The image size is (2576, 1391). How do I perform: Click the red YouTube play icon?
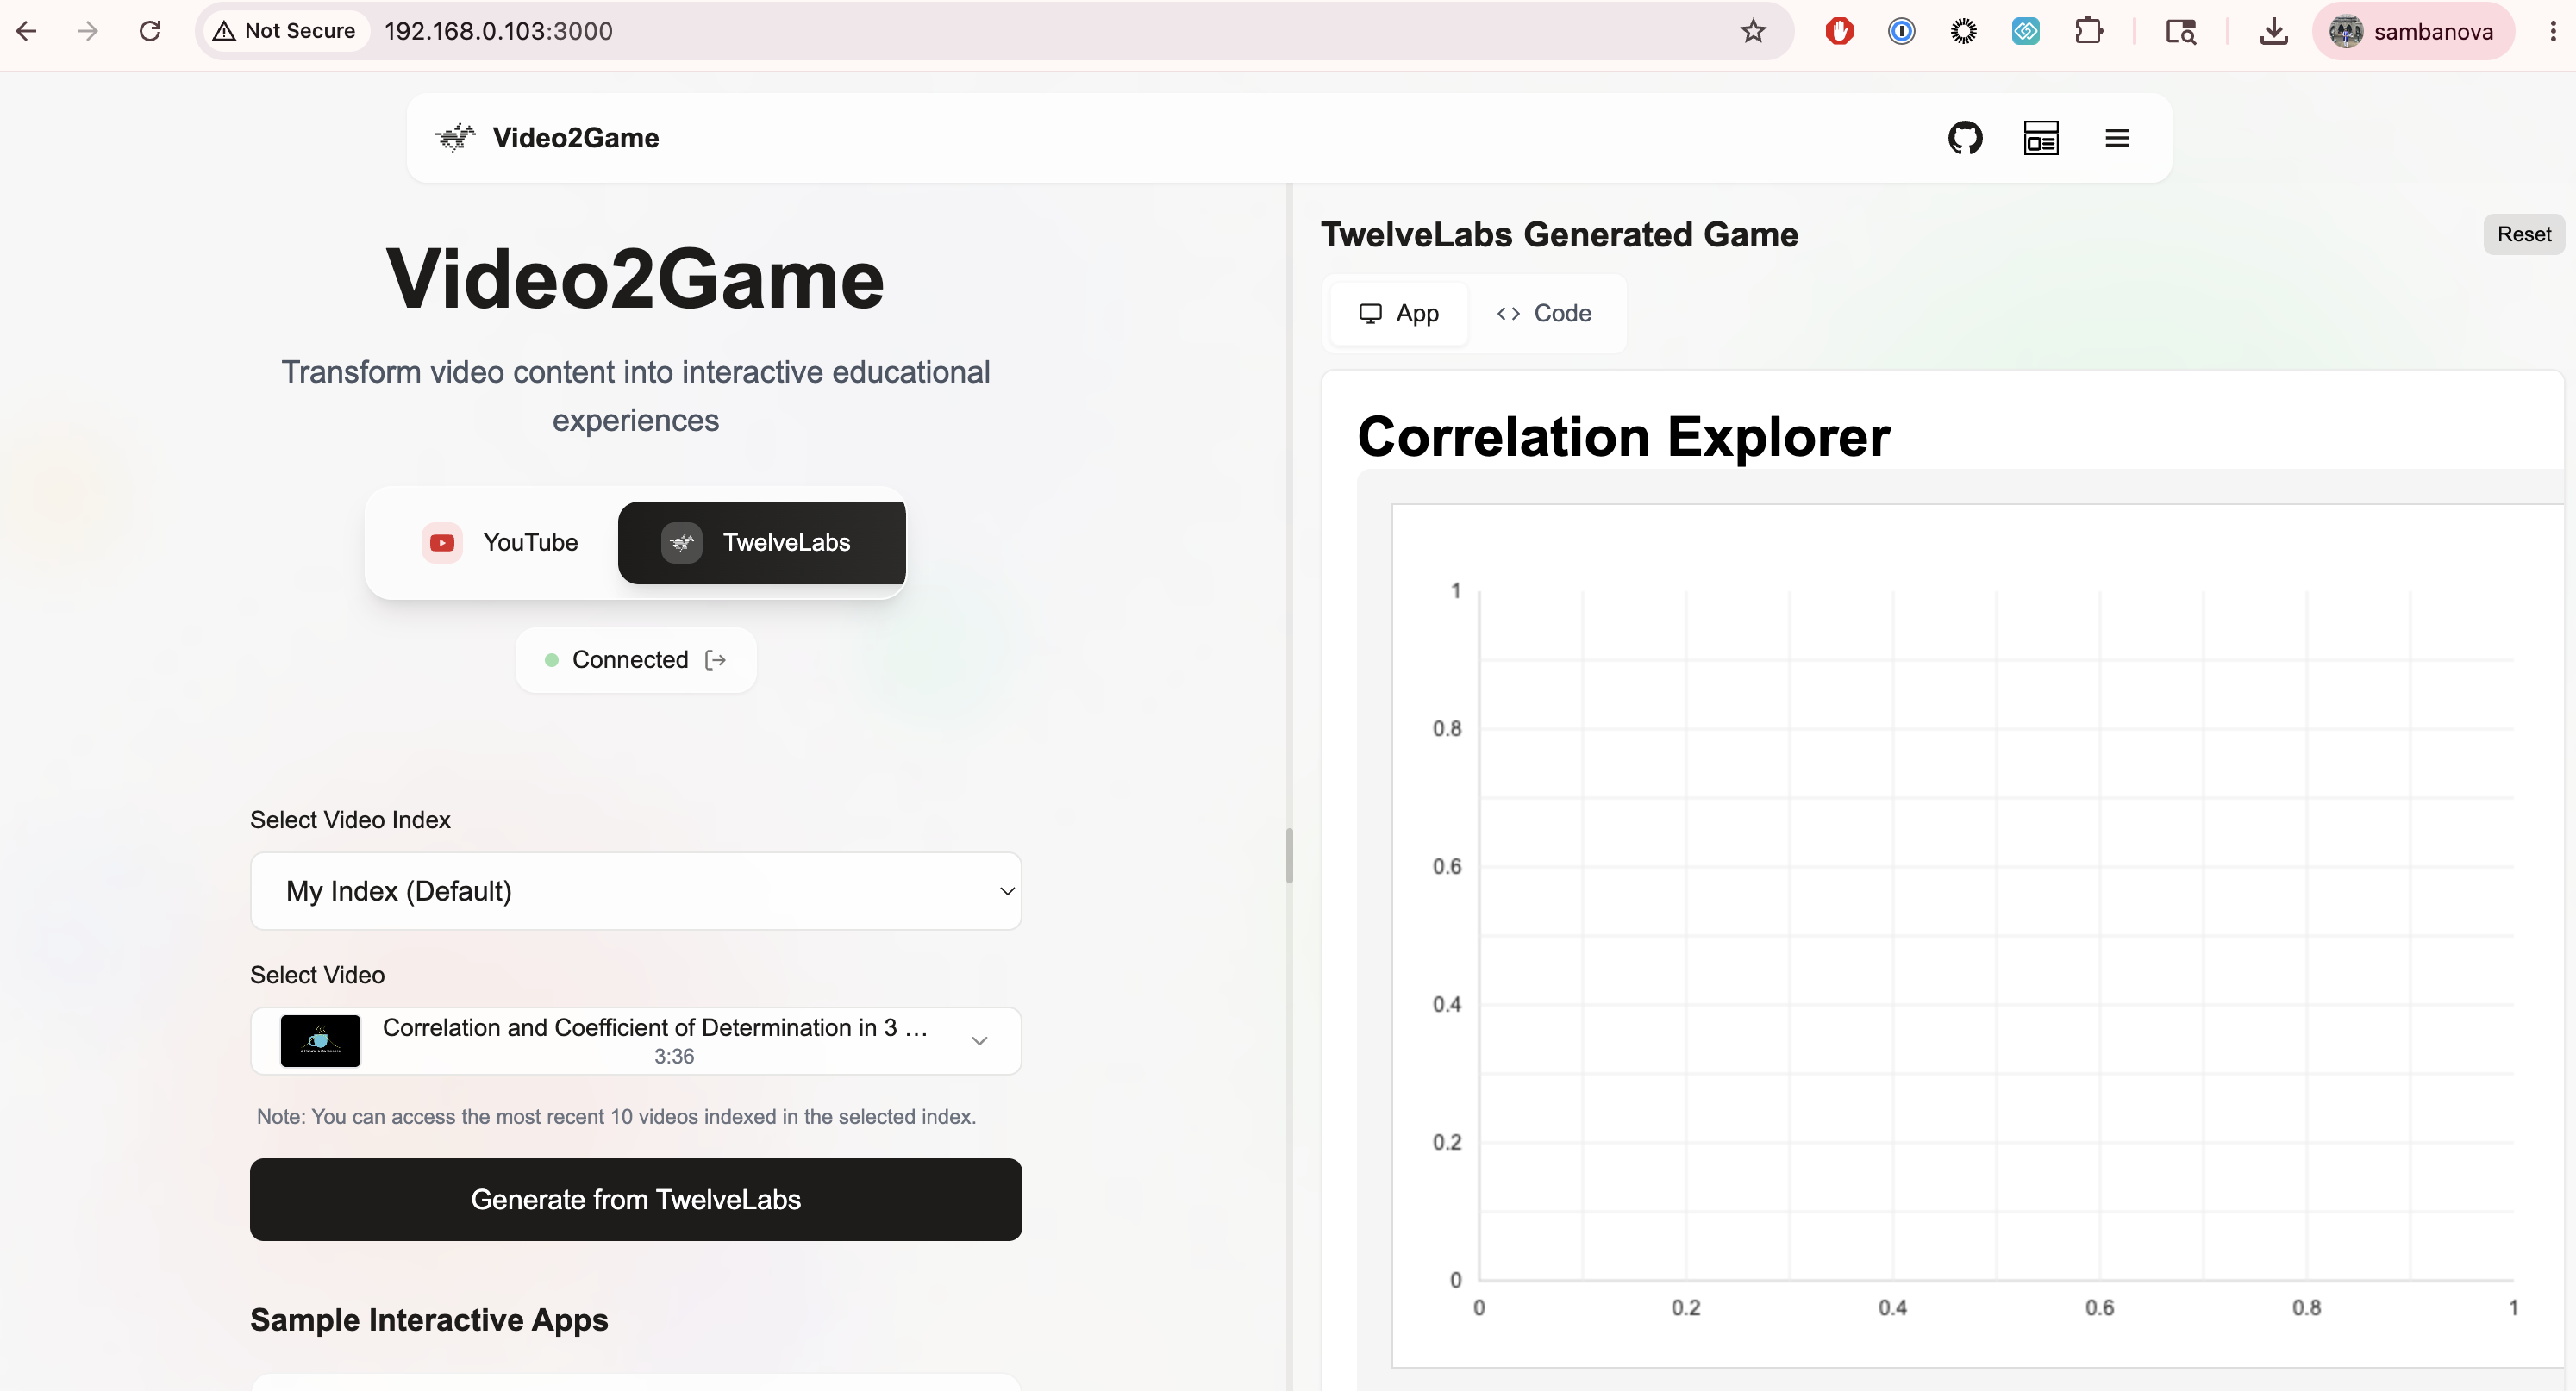442,542
